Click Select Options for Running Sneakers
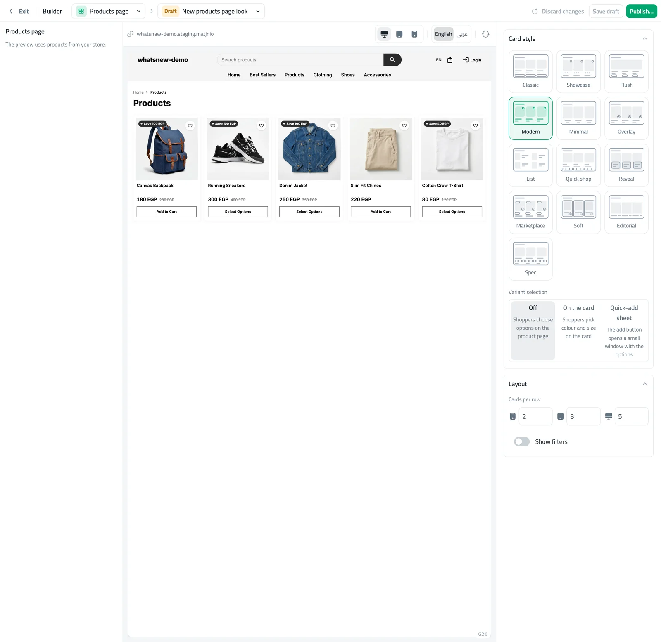 point(238,212)
